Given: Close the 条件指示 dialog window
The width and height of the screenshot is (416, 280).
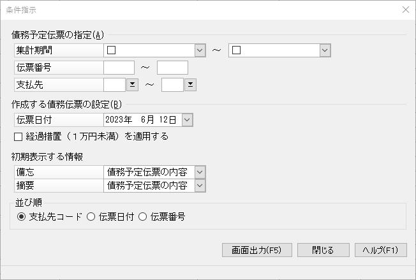Looking at the screenshot, I should coord(405,10).
